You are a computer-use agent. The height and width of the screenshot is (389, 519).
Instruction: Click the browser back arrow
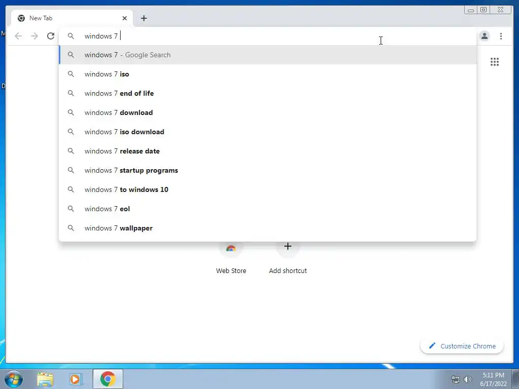(x=18, y=36)
